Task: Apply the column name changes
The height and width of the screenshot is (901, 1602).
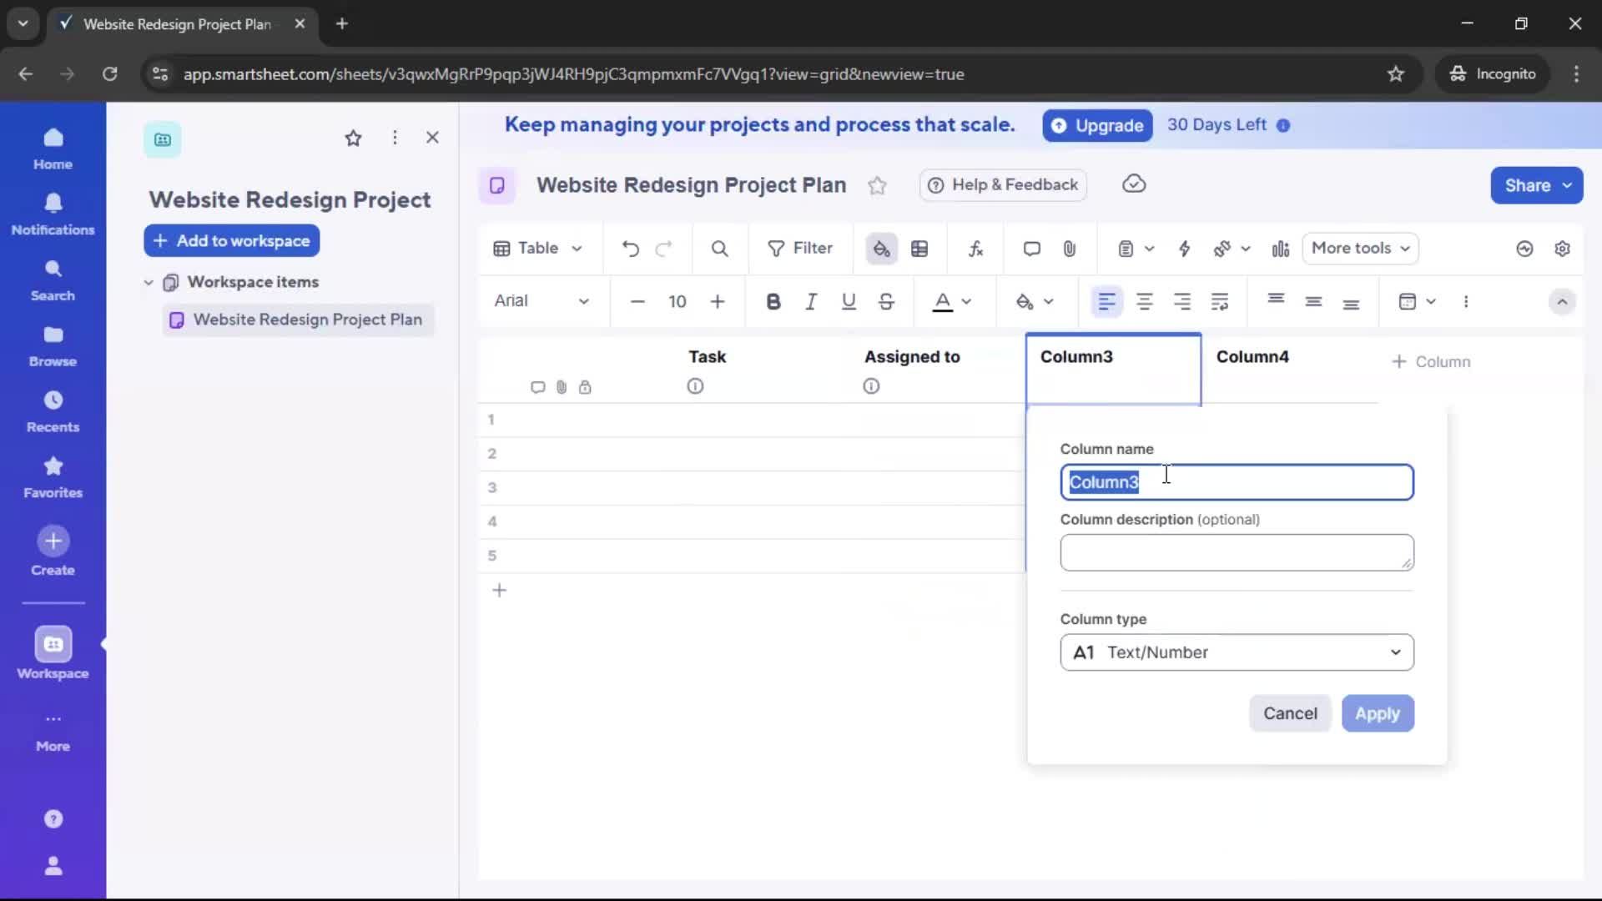Action: point(1378,714)
